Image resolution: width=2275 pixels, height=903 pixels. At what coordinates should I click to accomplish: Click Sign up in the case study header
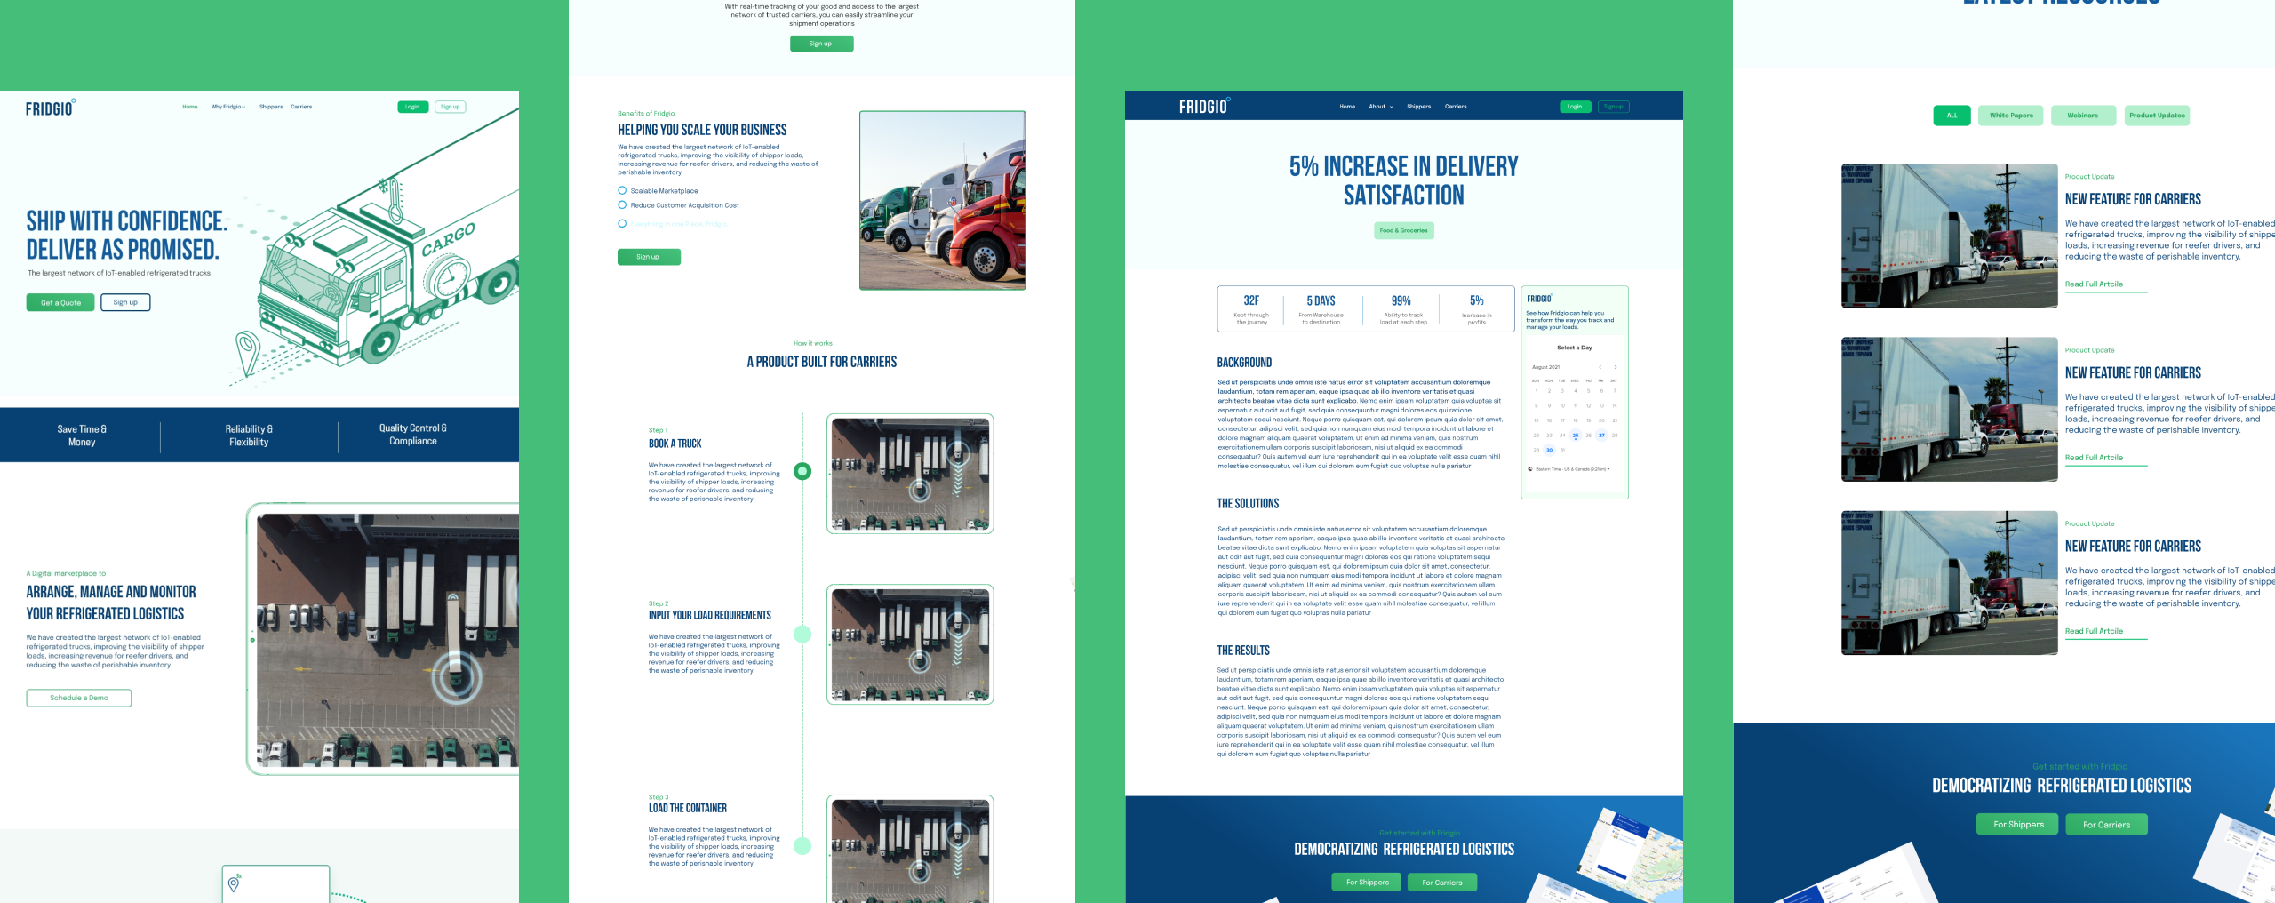pyautogui.click(x=1614, y=107)
